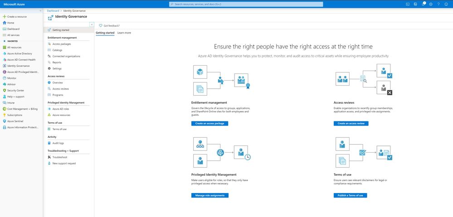Click the Azure AD Connect Health icon
453x217 pixels.
(5, 60)
